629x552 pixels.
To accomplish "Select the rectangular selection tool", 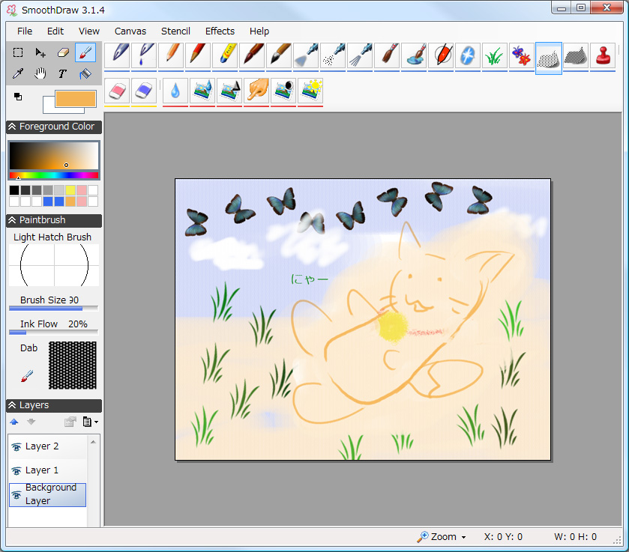I will [x=18, y=52].
